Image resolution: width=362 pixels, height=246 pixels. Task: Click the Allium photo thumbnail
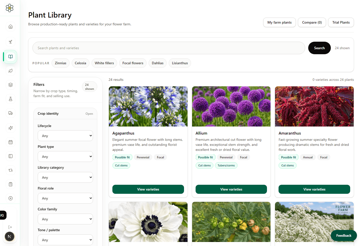click(231, 106)
